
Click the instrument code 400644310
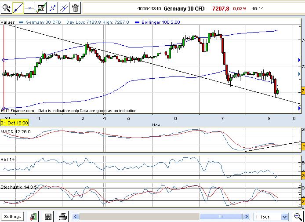pos(149,8)
